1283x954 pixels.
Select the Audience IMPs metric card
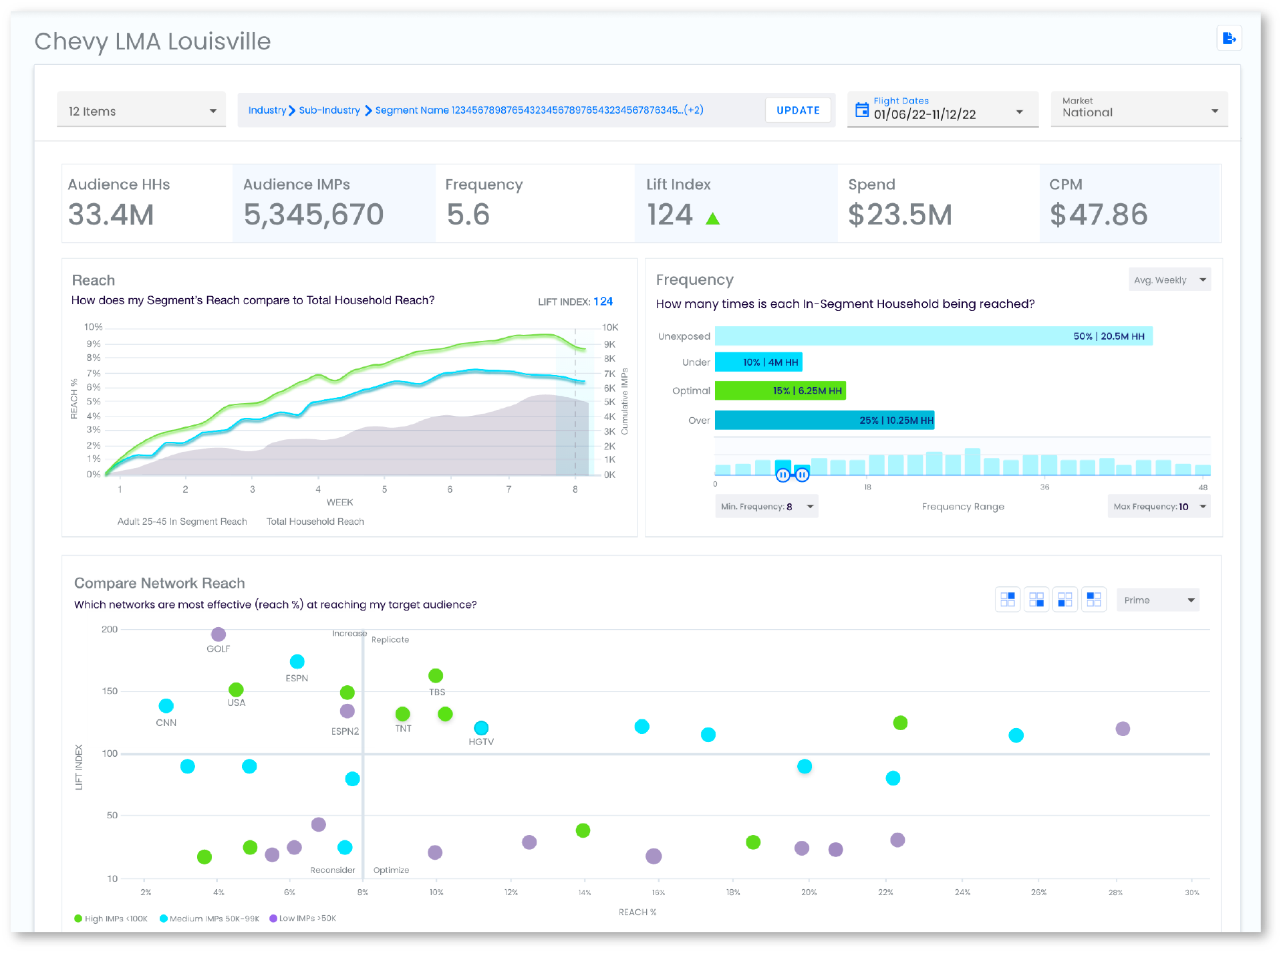pyautogui.click(x=334, y=203)
